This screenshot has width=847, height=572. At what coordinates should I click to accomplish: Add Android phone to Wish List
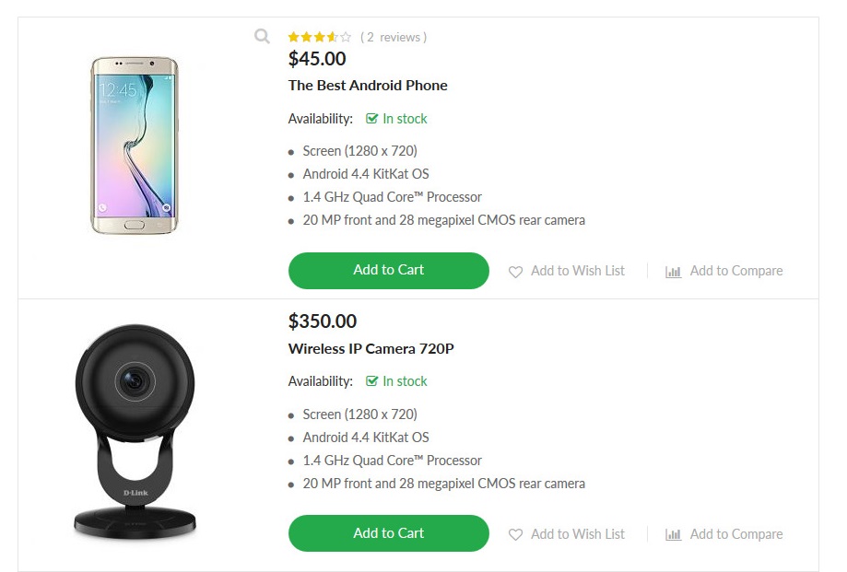click(577, 271)
